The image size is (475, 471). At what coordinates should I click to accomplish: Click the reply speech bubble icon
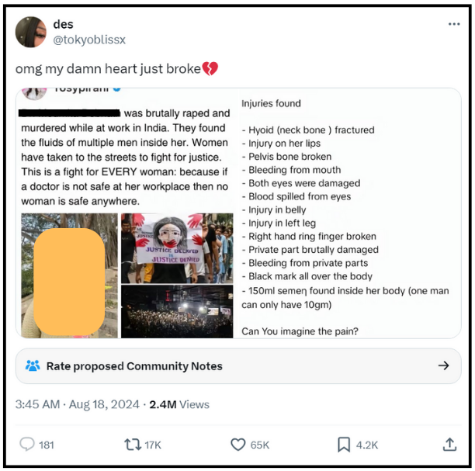tap(27, 445)
